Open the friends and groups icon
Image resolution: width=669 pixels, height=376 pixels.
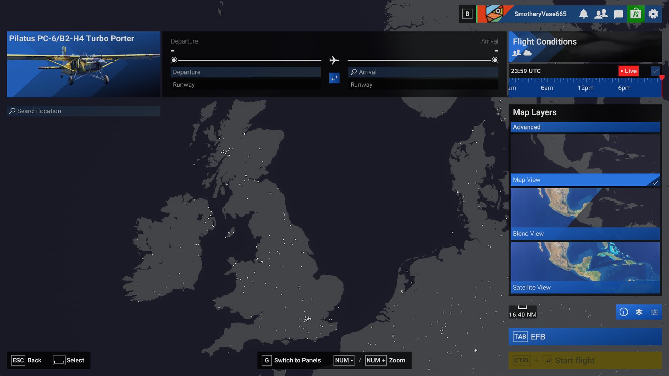click(x=601, y=14)
